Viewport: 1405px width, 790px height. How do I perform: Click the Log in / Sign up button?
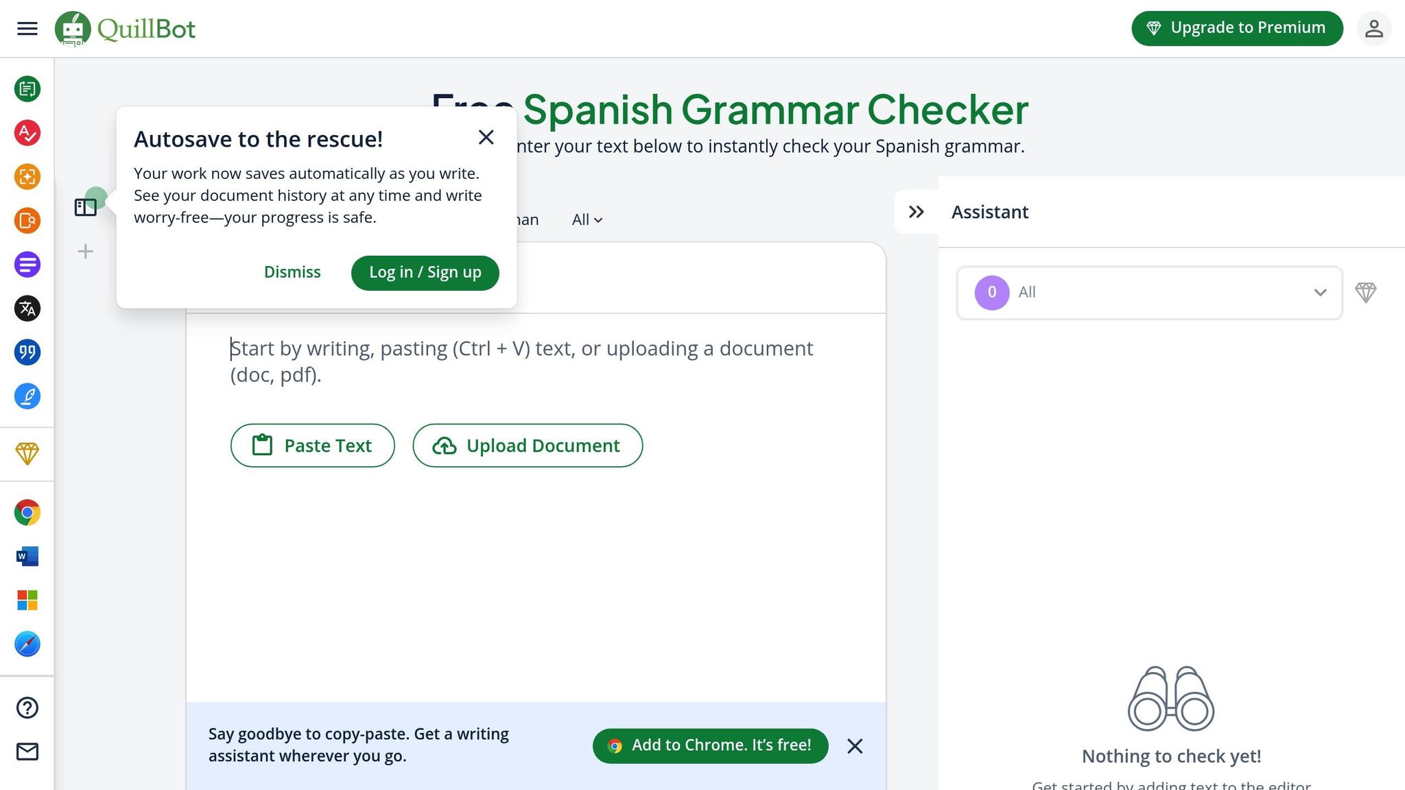click(x=425, y=272)
